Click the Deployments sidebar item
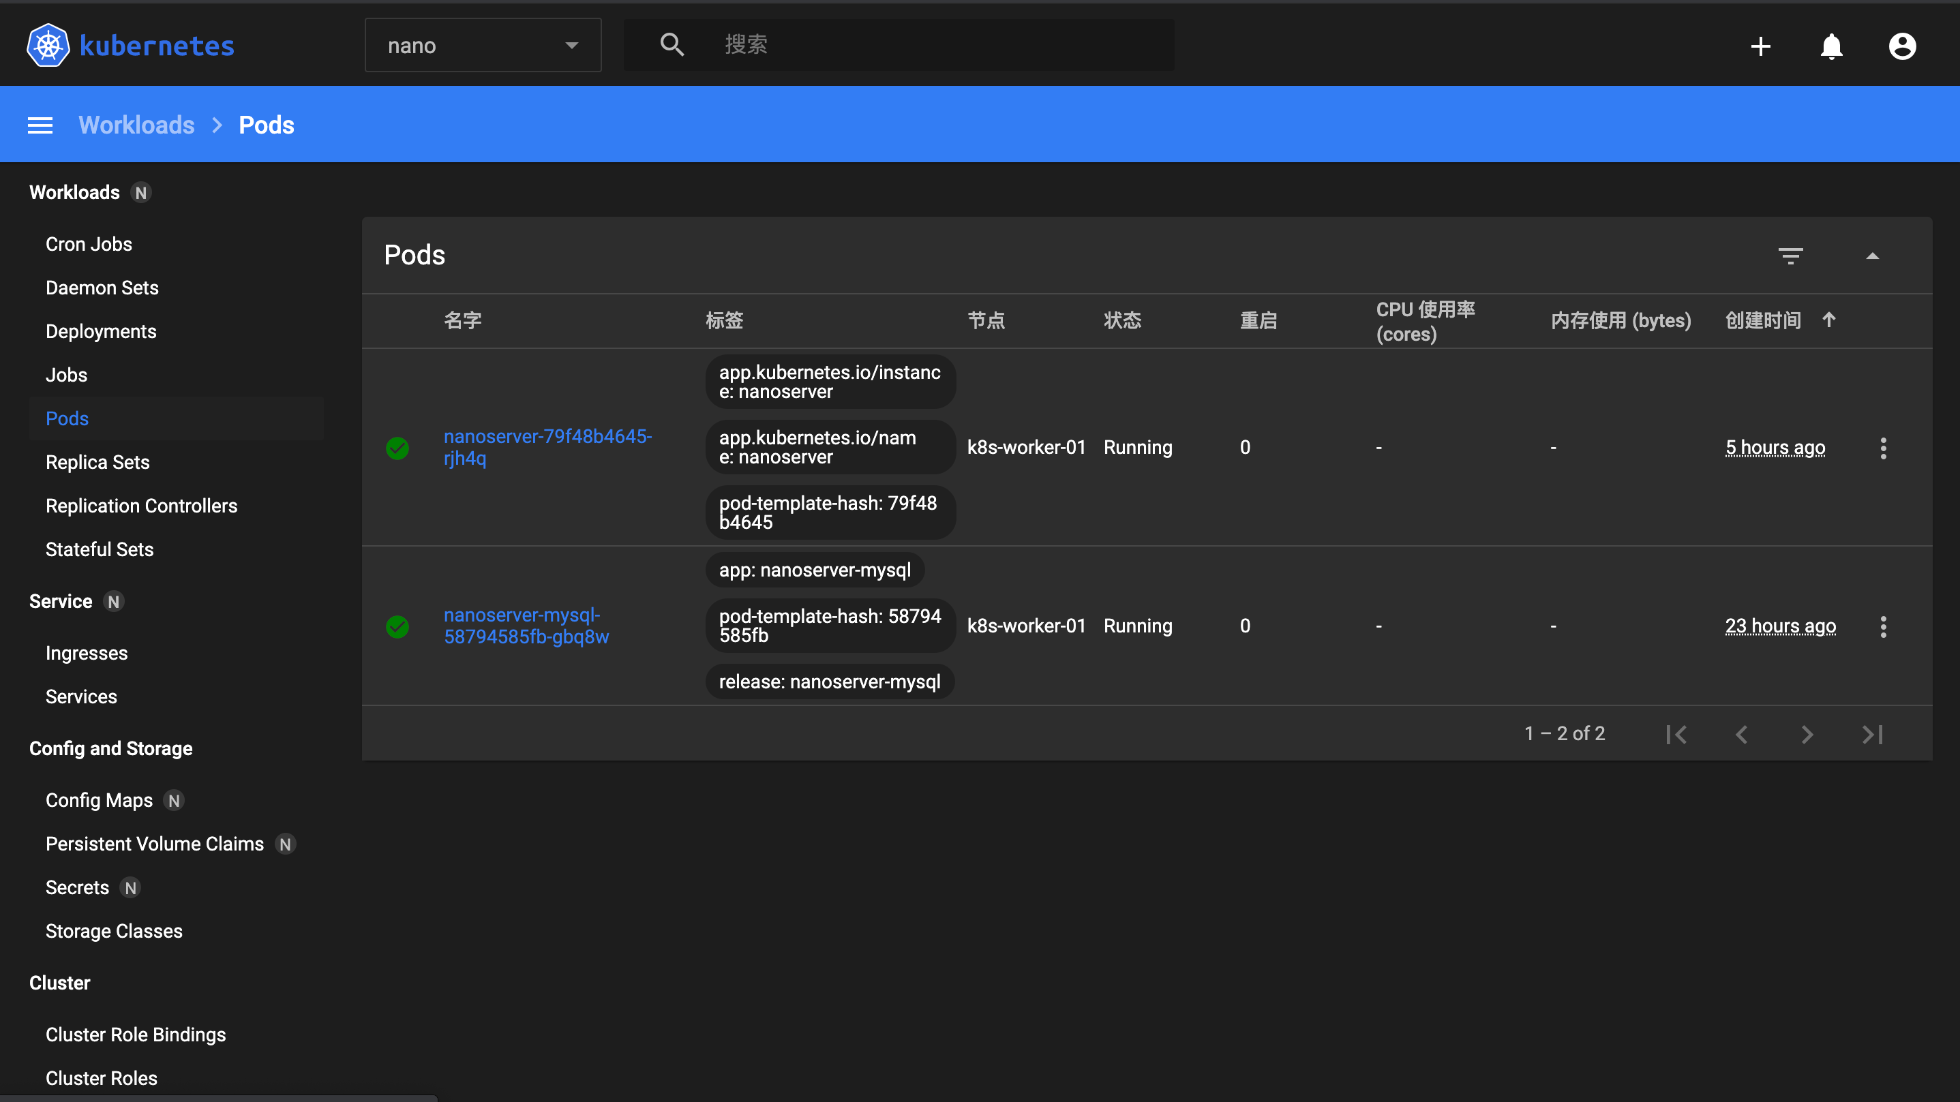 click(101, 330)
